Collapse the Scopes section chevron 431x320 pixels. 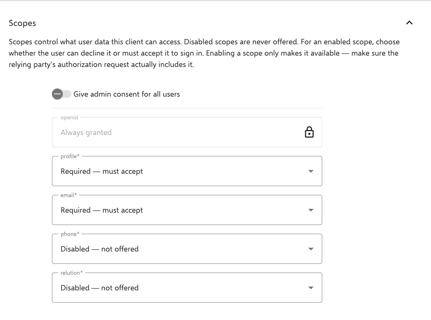tap(409, 23)
